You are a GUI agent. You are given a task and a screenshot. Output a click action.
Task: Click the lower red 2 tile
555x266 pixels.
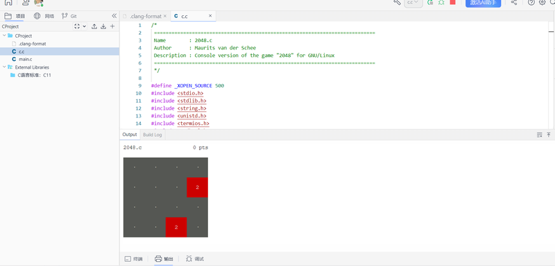176,227
